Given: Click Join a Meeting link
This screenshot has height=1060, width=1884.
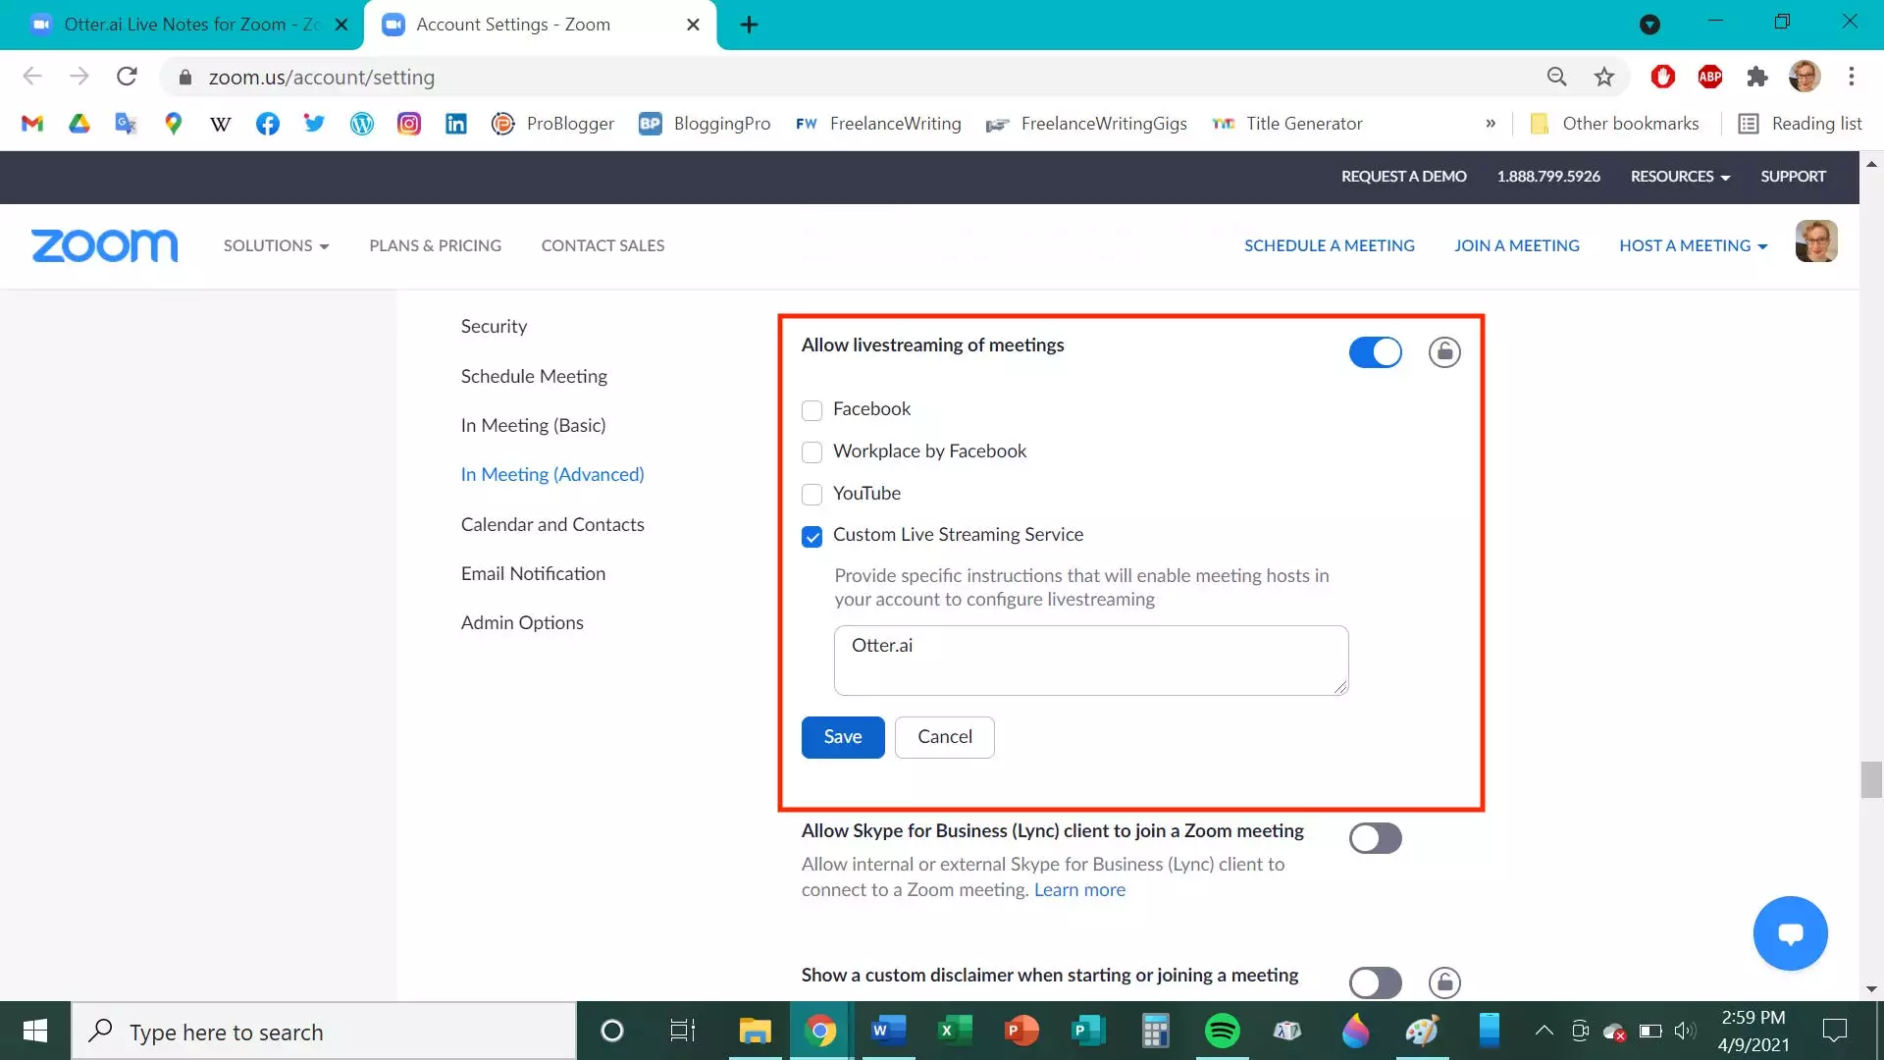Looking at the screenshot, I should coord(1517,245).
